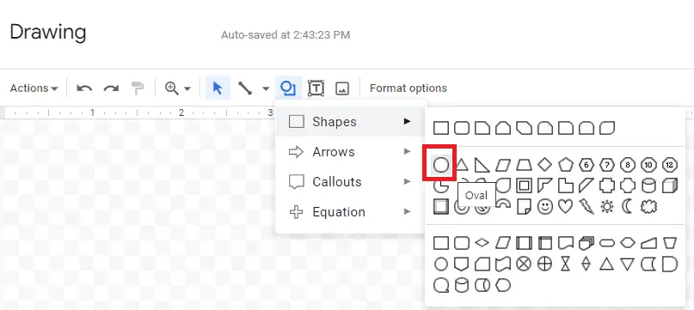Click the Redo arrow icon
Screen dimensions: 694x310
pyautogui.click(x=111, y=88)
